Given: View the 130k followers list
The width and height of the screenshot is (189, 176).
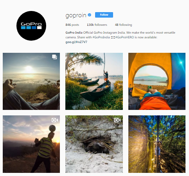Looking at the screenshot, I should [97, 25].
